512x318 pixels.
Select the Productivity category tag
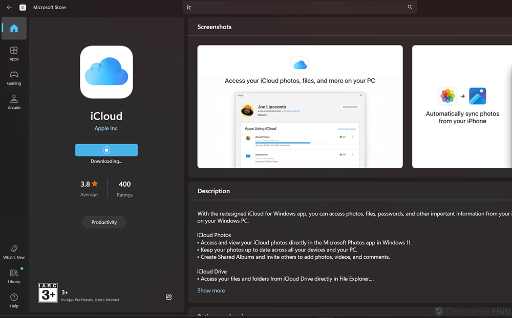[104, 222]
